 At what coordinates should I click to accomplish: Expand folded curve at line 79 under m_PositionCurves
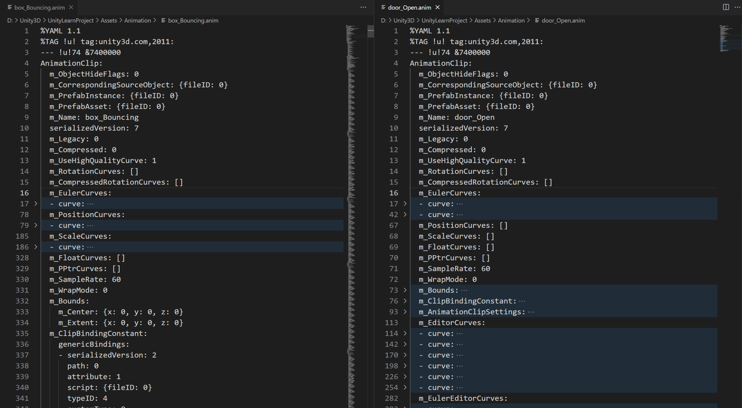tap(36, 225)
